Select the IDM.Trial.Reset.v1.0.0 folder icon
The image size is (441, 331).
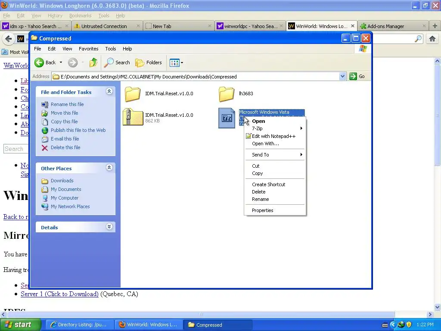[x=133, y=94]
